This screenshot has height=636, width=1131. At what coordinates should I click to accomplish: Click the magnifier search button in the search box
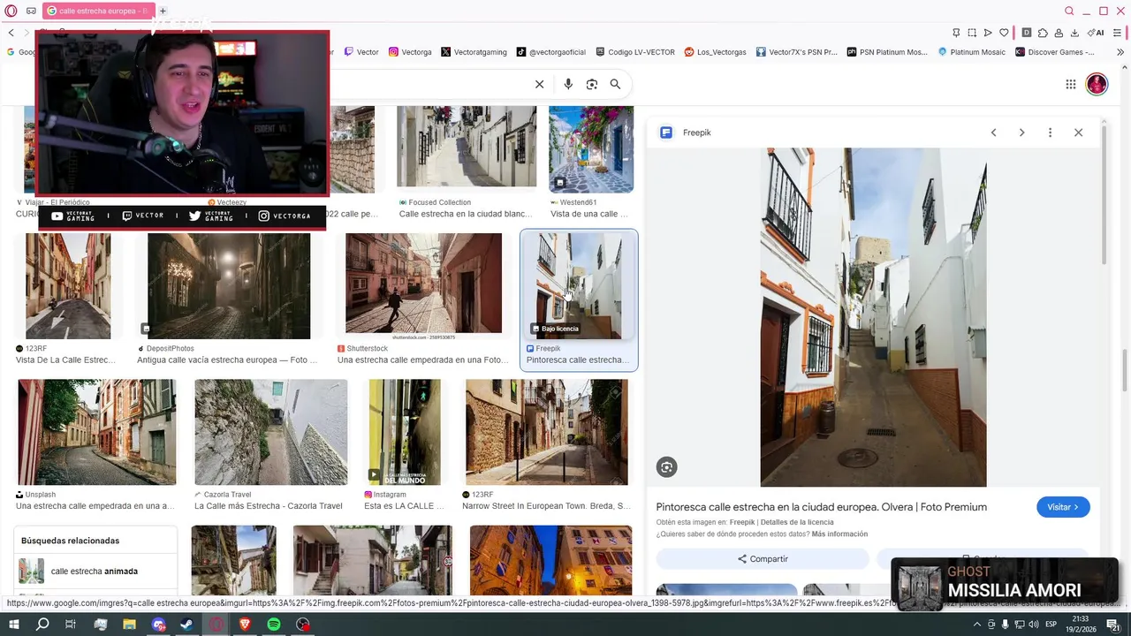click(x=615, y=84)
